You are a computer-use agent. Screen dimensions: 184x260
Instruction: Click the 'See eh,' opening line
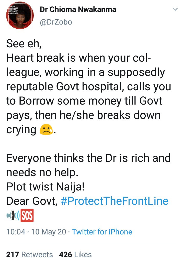(x=24, y=44)
